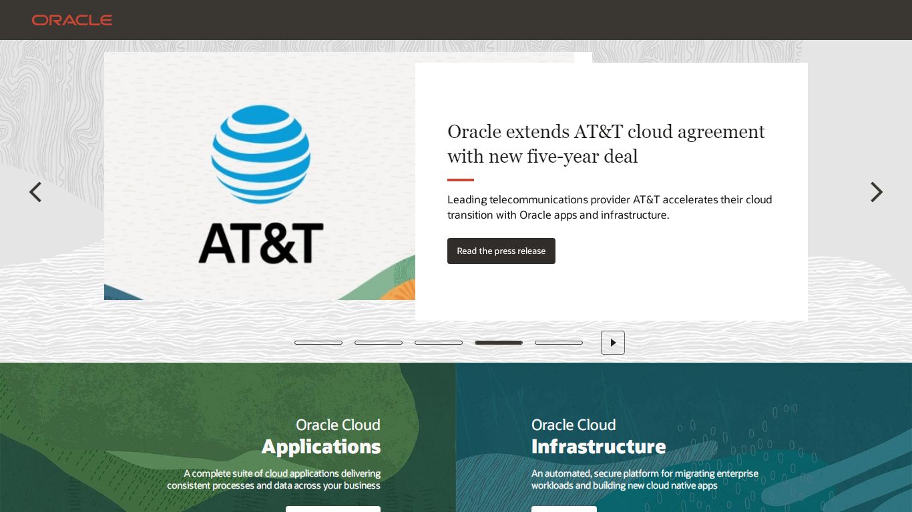This screenshot has width=912, height=512.
Task: Go to previous carousel slide arrow
Action: point(35,192)
